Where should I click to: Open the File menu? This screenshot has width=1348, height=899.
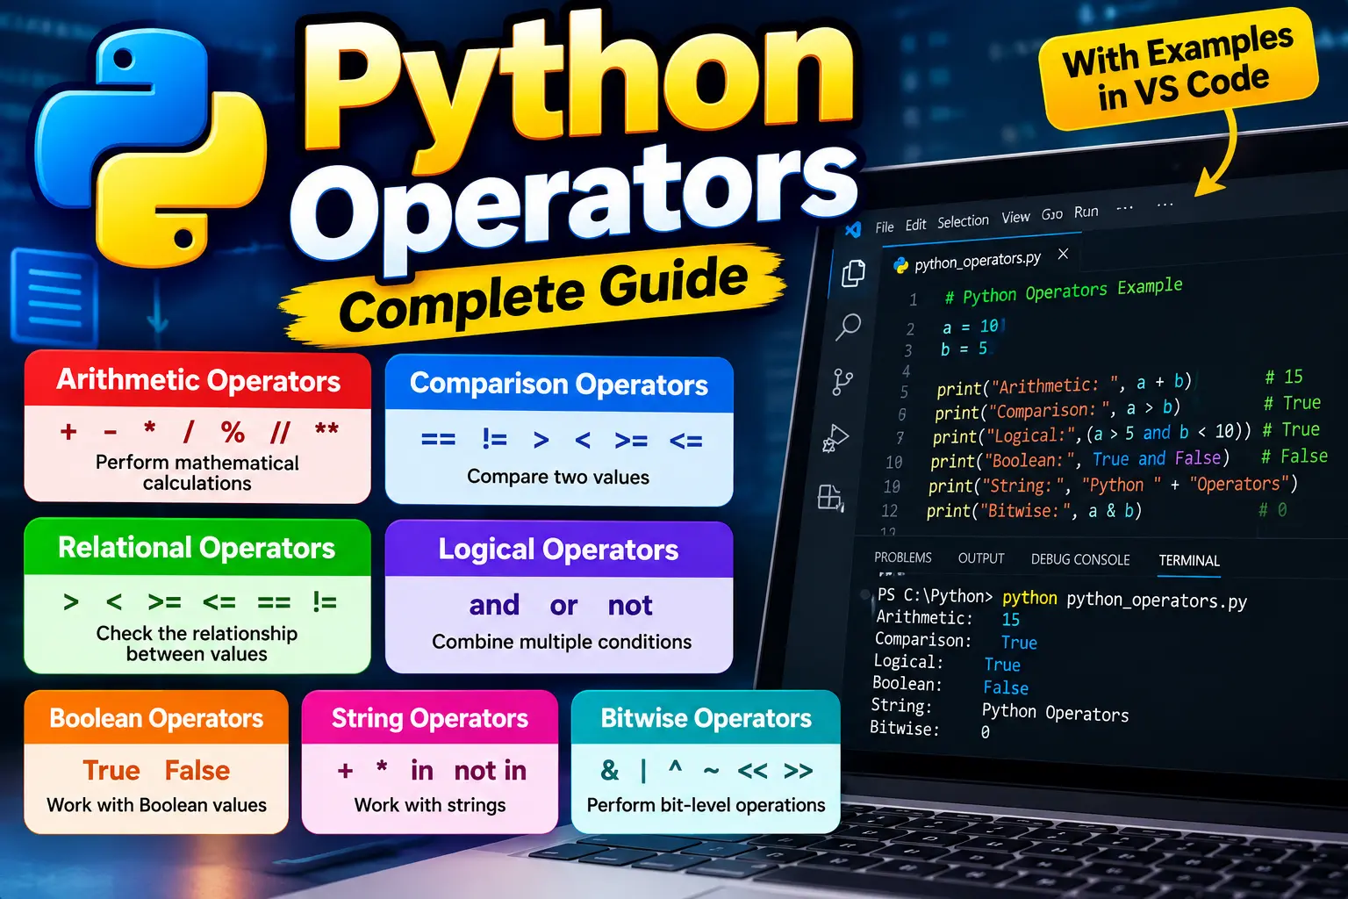point(885,227)
